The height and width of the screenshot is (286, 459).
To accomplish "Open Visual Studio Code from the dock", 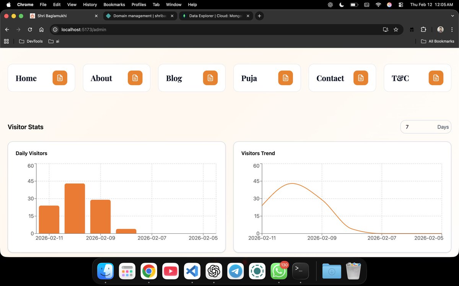I will tap(192, 271).
